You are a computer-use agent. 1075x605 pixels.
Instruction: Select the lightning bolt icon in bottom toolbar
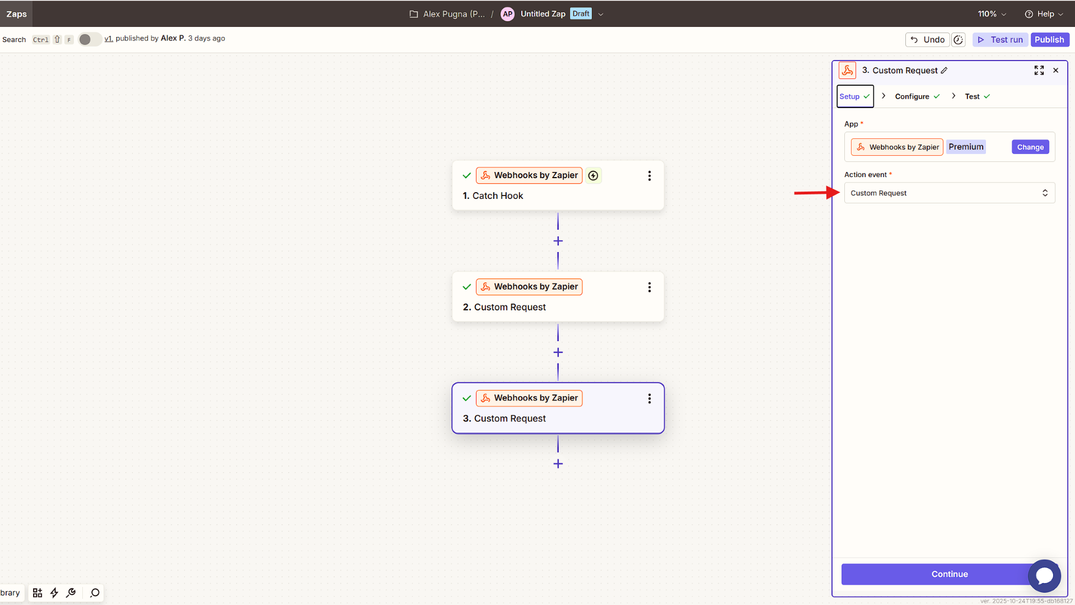click(x=54, y=593)
